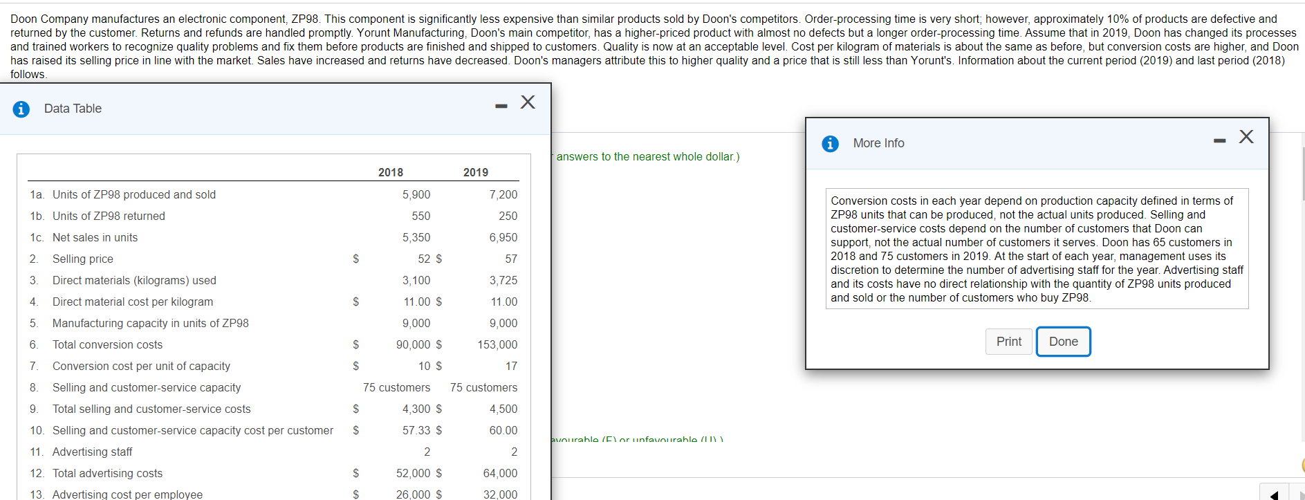The image size is (1305, 500).
Task: Select the 'Advertising staff' row label
Action: [x=92, y=452]
